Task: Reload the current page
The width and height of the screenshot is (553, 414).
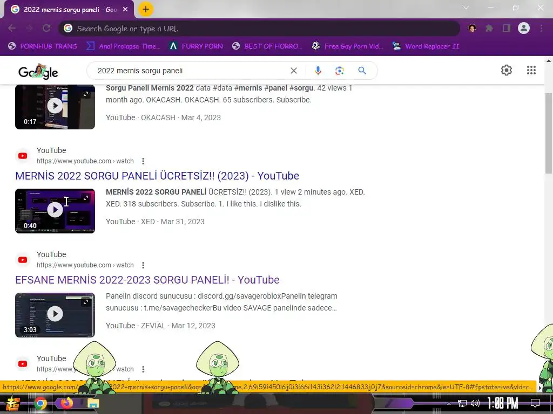Action: pos(46,28)
